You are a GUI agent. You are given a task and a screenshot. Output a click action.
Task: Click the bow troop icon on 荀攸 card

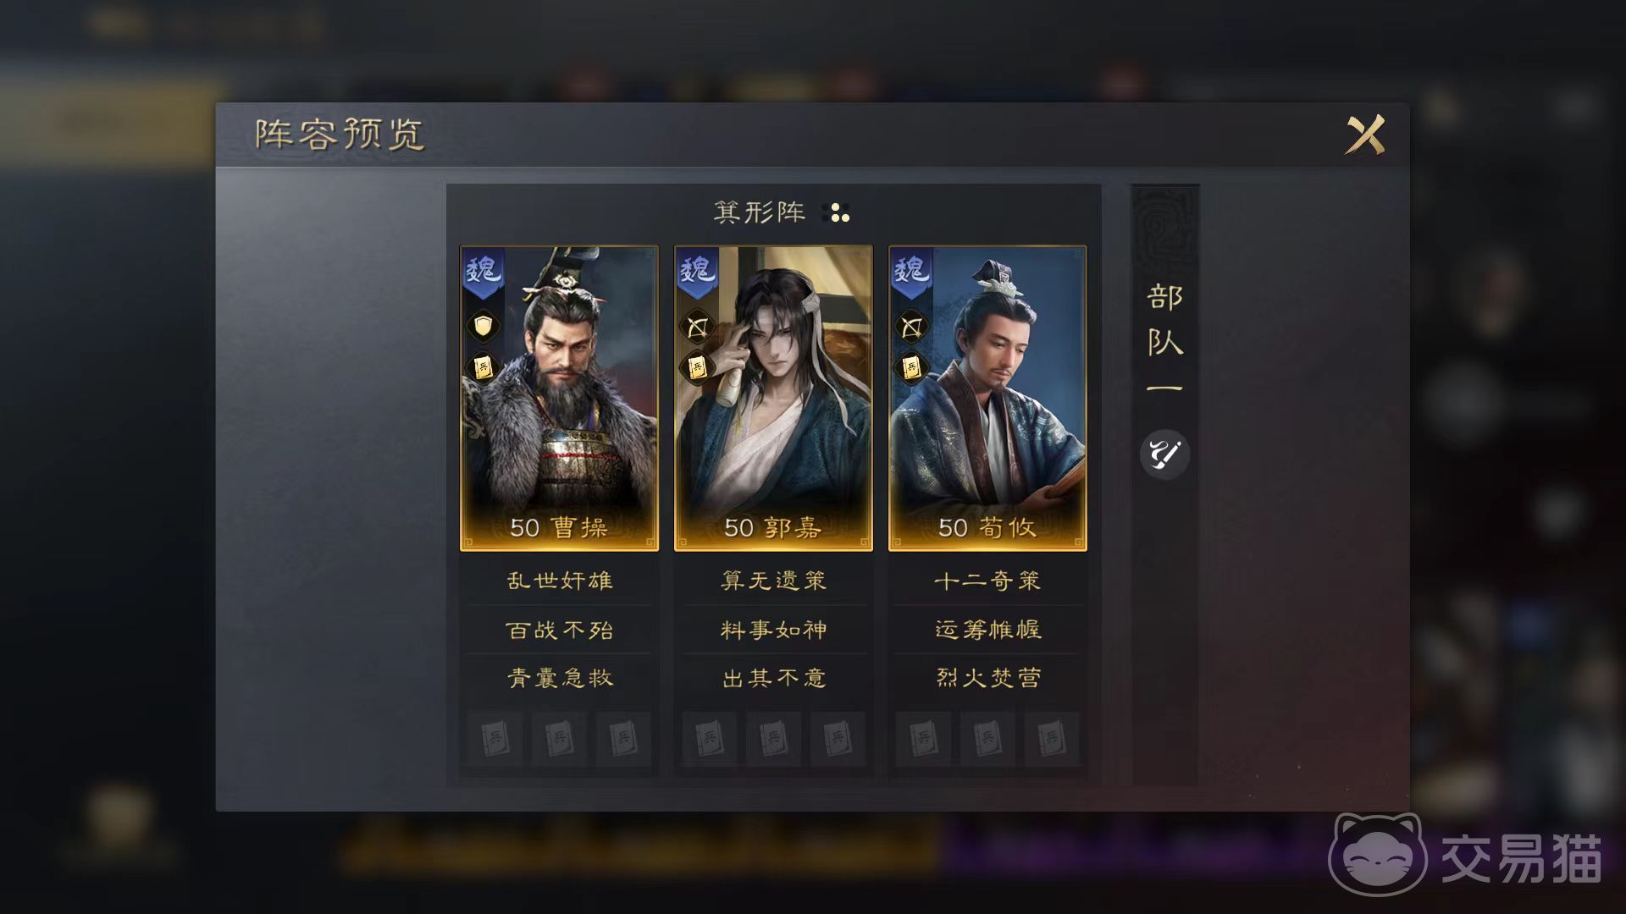click(x=911, y=326)
